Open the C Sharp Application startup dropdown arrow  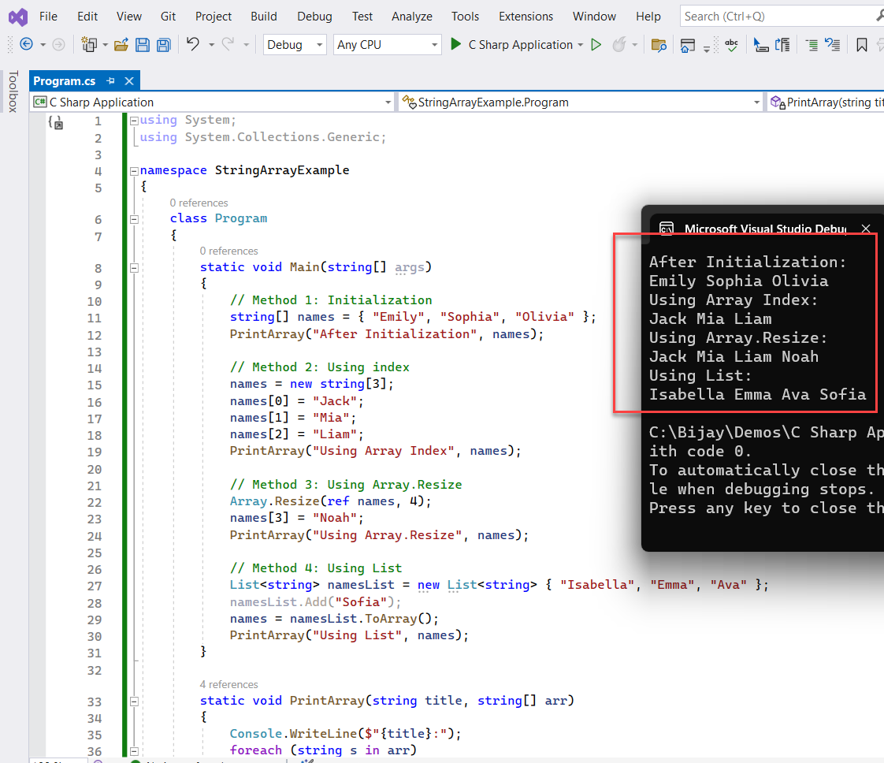point(580,45)
